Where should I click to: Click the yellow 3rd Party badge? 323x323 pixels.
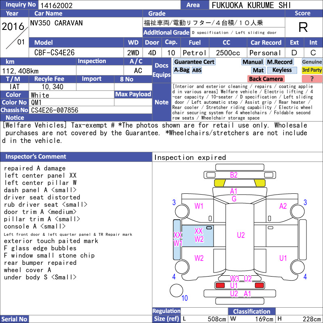pyautogui.click(x=312, y=70)
